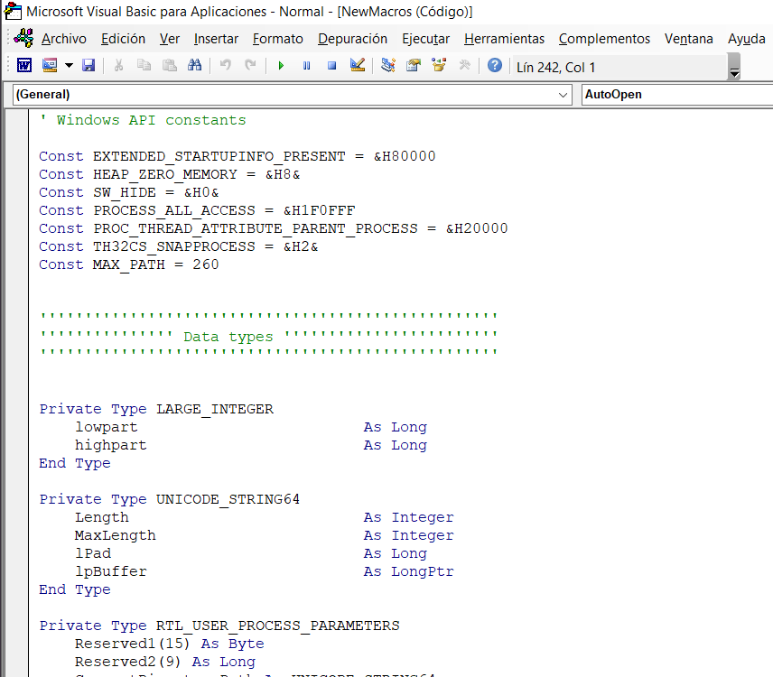Open the Properties Window icon

pos(414,66)
